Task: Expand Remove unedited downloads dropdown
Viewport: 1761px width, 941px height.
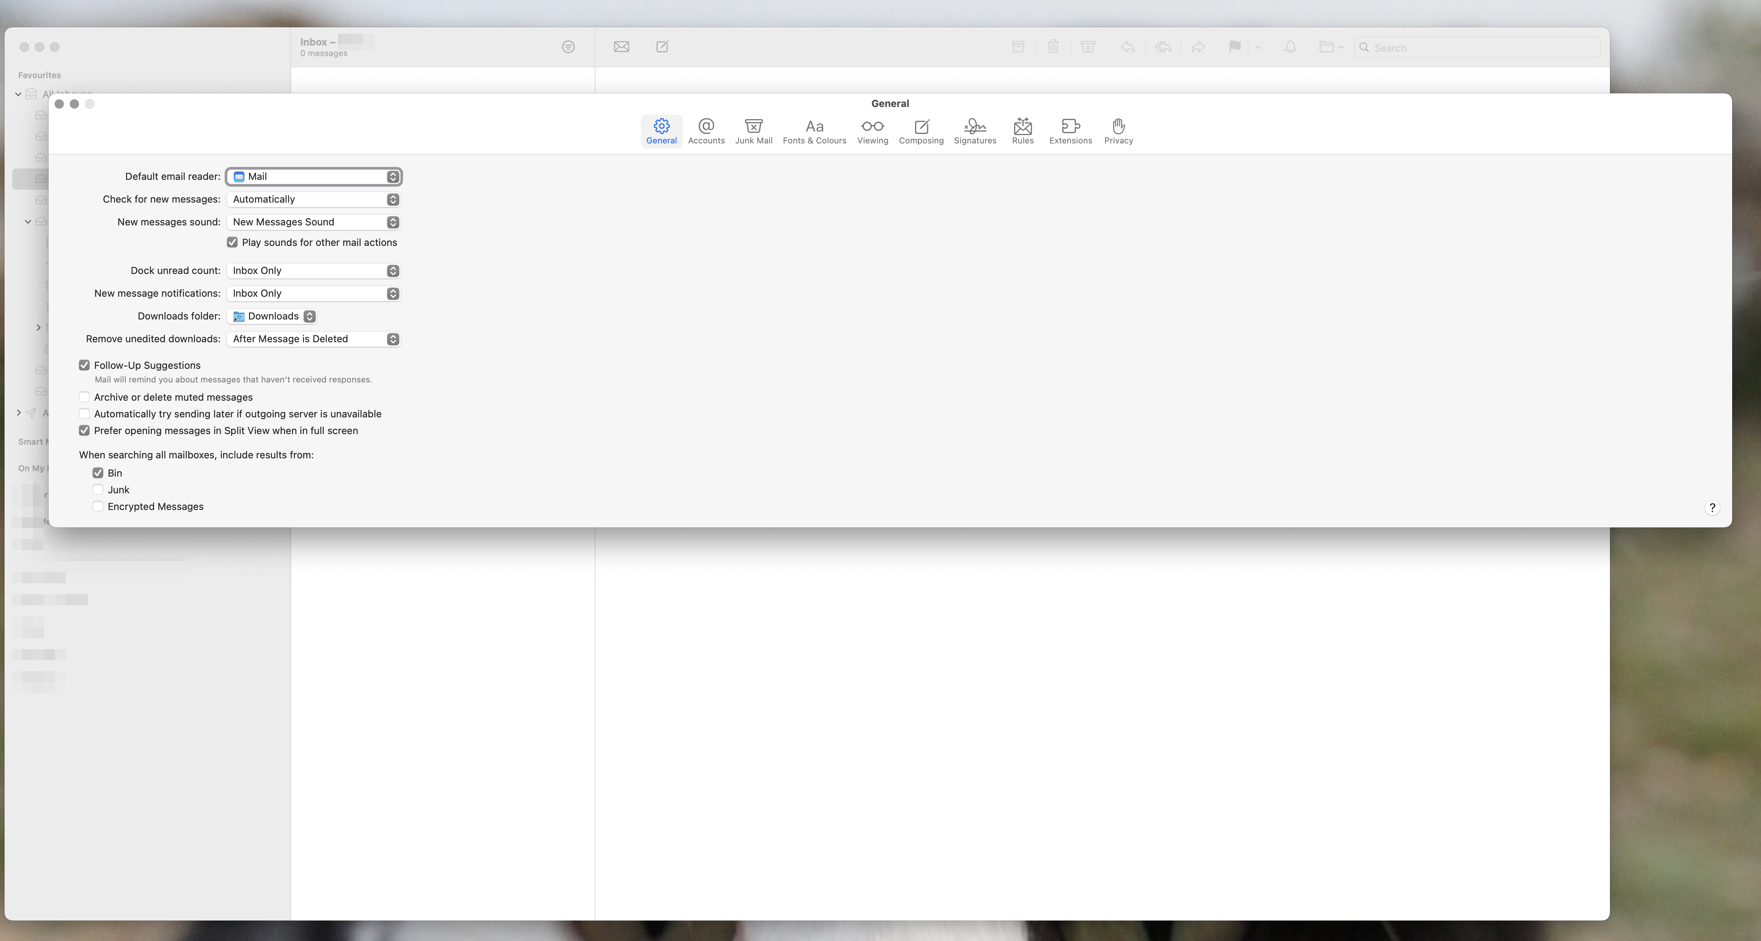Action: point(314,339)
